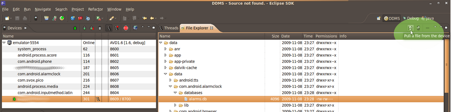Click the Last Edit Location yellow arrow
The image size is (451, 112).
coord(145,18)
